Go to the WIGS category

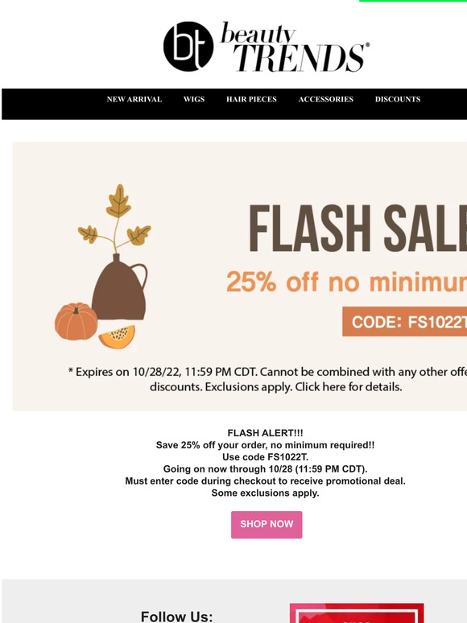click(x=194, y=99)
